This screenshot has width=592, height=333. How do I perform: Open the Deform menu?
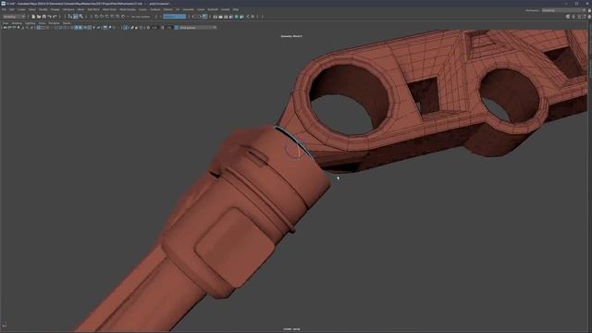(168, 9)
